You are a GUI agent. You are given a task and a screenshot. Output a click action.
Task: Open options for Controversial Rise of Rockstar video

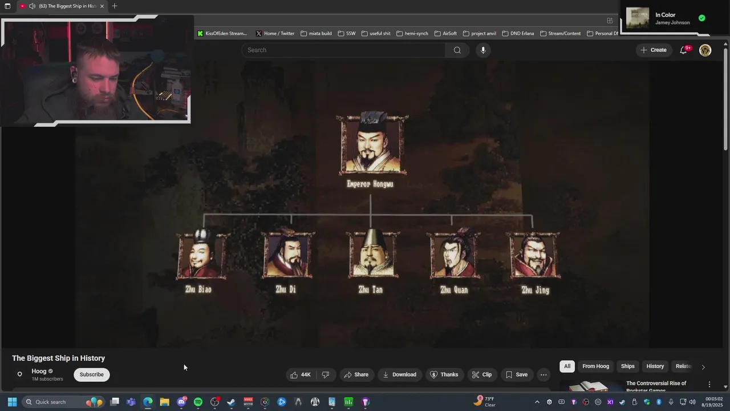click(709, 385)
